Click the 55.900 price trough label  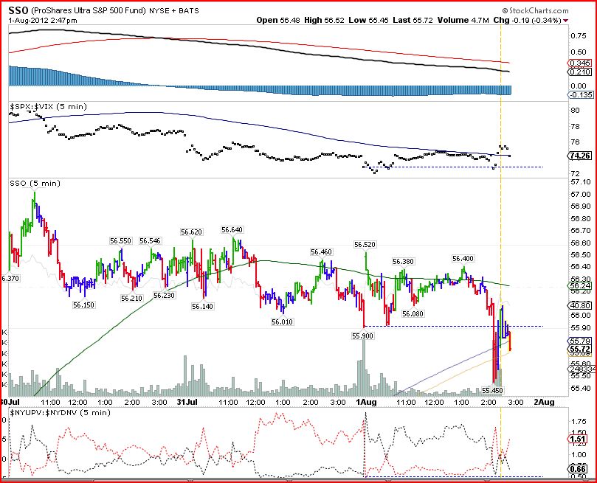(362, 336)
